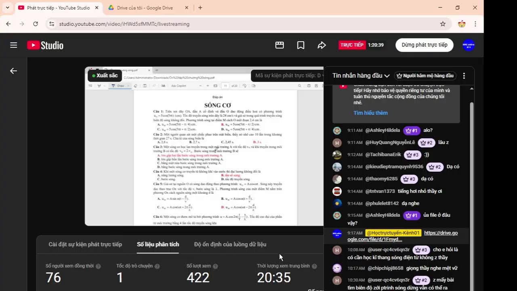Screen dimensions: 517x291
Task: Open the chat three-dot options menu
Action: point(464,76)
